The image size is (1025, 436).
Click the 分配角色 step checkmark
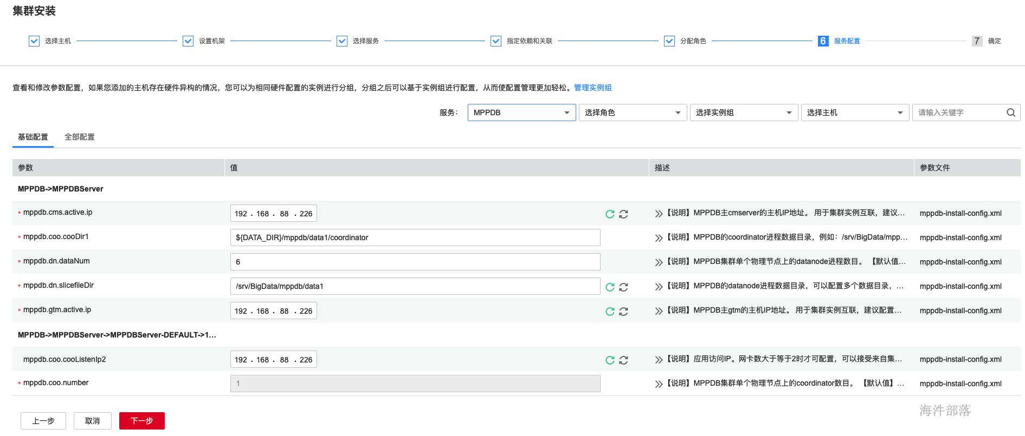(x=669, y=41)
